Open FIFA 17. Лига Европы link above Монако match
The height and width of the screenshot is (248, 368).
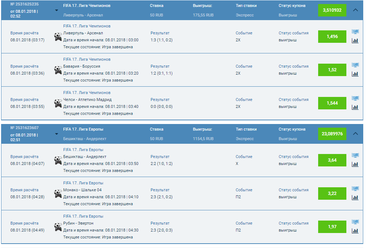pyautogui.click(x=83, y=183)
